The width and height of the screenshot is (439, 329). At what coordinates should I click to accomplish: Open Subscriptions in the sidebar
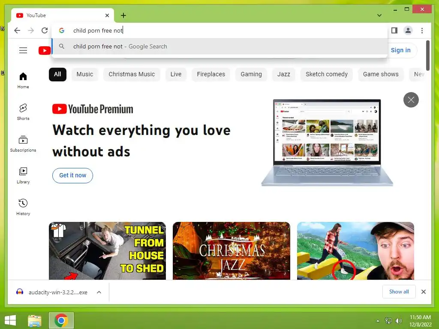click(23, 144)
